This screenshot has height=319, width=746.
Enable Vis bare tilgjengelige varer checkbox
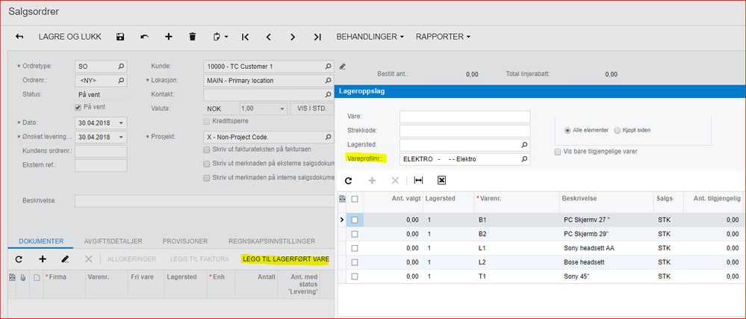[559, 152]
